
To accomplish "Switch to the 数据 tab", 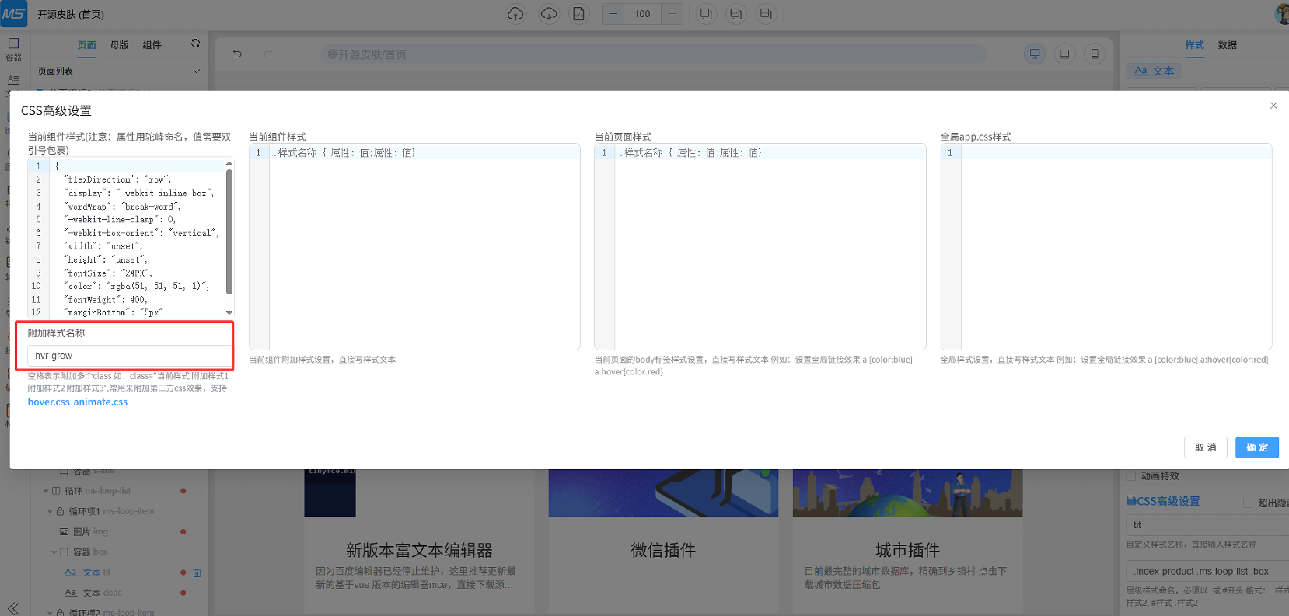I will (1227, 45).
